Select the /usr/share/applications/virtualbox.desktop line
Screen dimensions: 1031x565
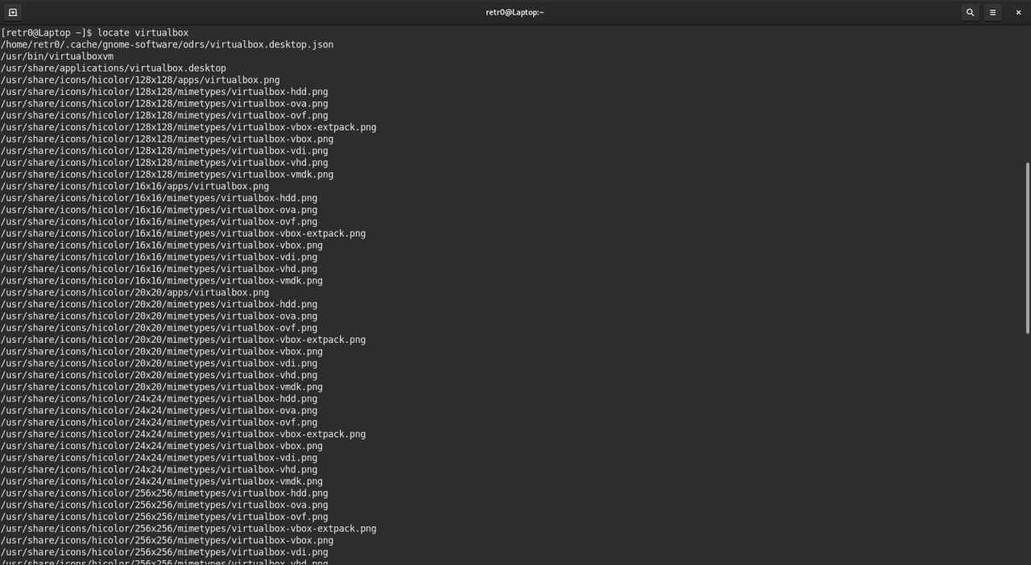[114, 68]
